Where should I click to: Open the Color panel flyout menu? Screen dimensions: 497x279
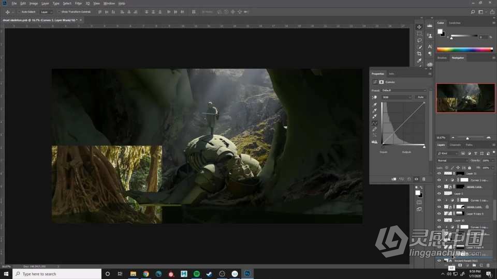point(493,23)
